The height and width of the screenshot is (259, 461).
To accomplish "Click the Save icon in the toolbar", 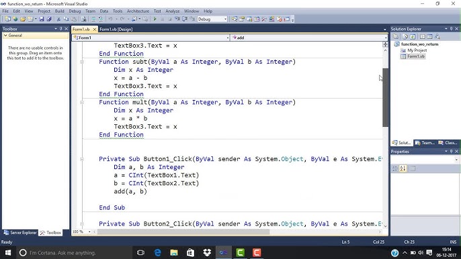I will tap(42, 19).
